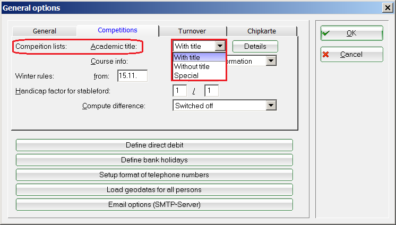Click the Winter rules from date field
The width and height of the screenshot is (396, 225).
pyautogui.click(x=132, y=76)
